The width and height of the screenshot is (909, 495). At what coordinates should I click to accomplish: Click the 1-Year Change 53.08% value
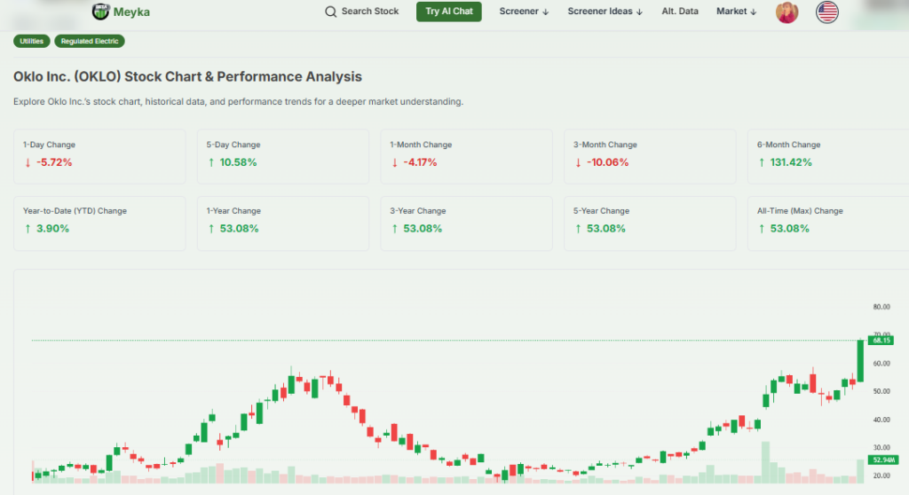(240, 229)
